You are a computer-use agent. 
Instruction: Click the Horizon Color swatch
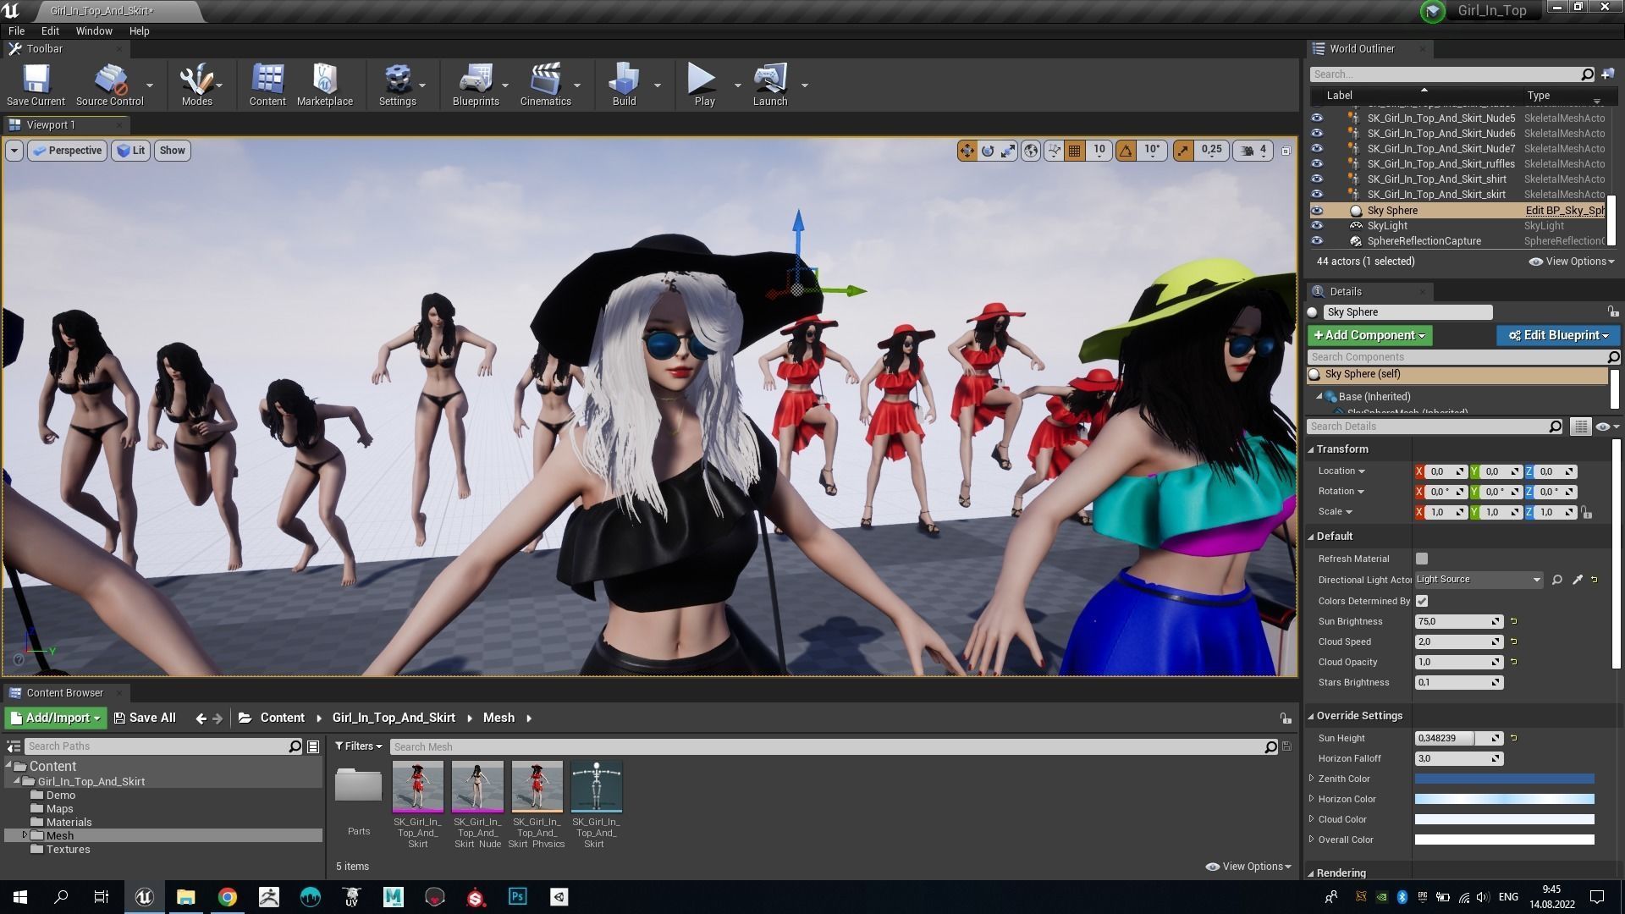(1504, 799)
